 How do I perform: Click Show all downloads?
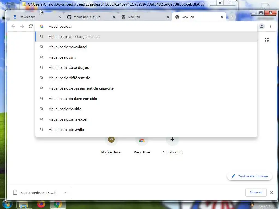pyautogui.click(x=256, y=192)
